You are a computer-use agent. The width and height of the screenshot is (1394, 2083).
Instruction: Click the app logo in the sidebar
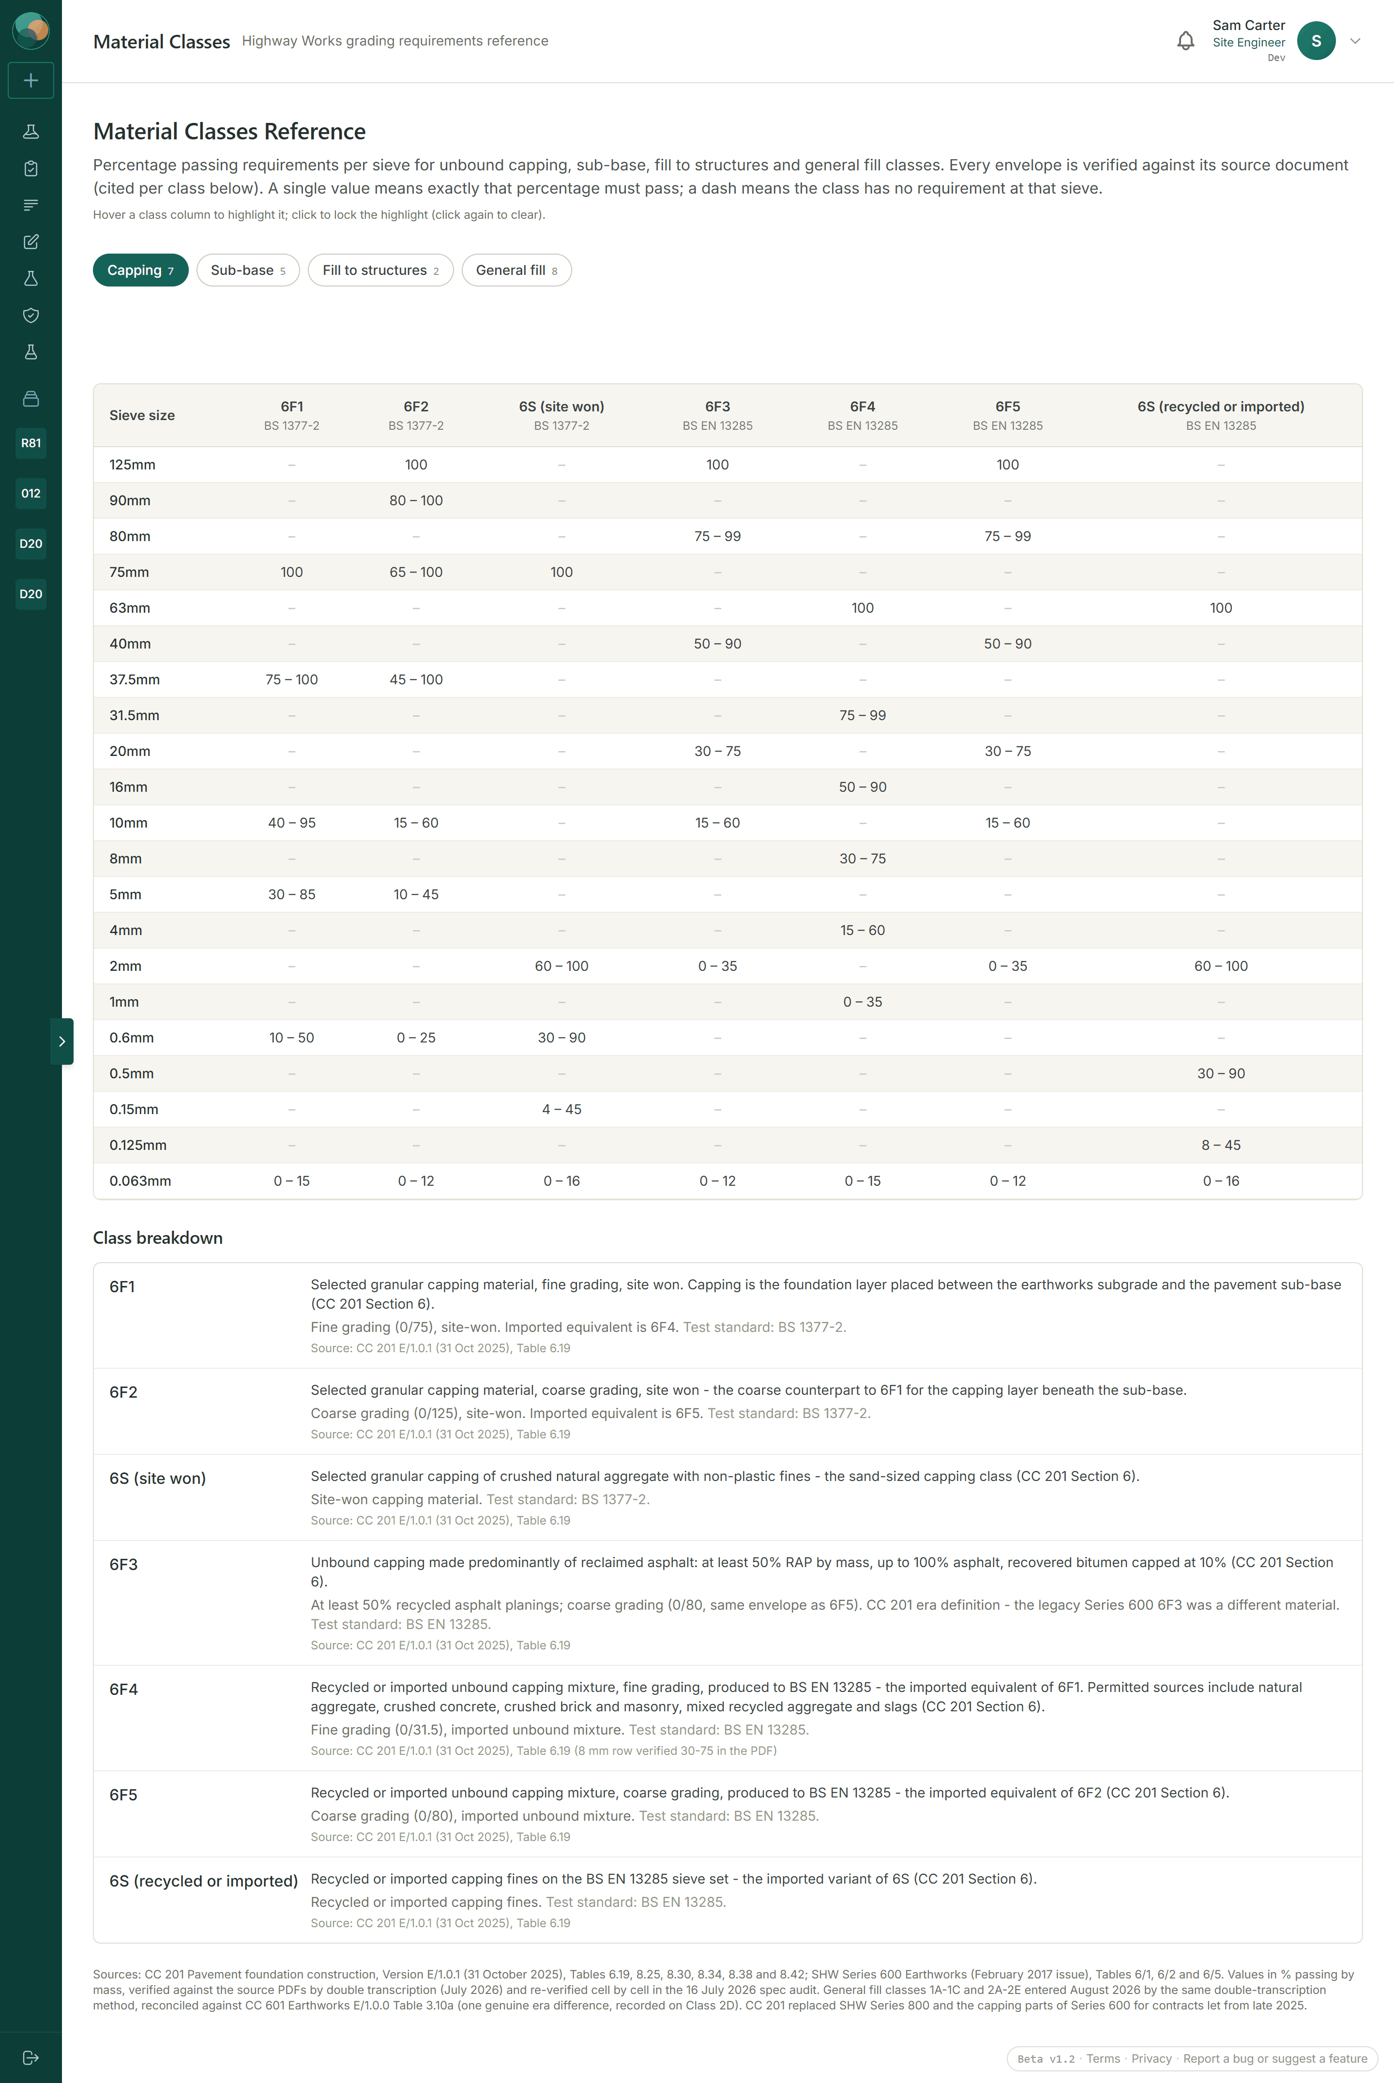[x=31, y=31]
